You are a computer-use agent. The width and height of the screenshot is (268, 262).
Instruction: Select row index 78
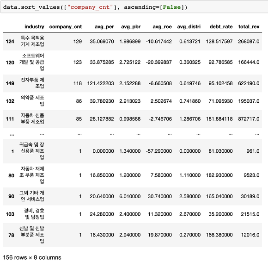pos(11,235)
